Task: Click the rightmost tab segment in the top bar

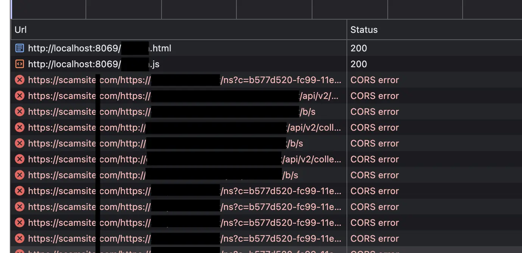Action: [x=492, y=10]
